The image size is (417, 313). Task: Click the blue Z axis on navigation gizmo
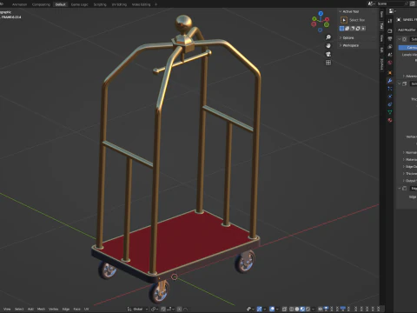[x=321, y=13]
